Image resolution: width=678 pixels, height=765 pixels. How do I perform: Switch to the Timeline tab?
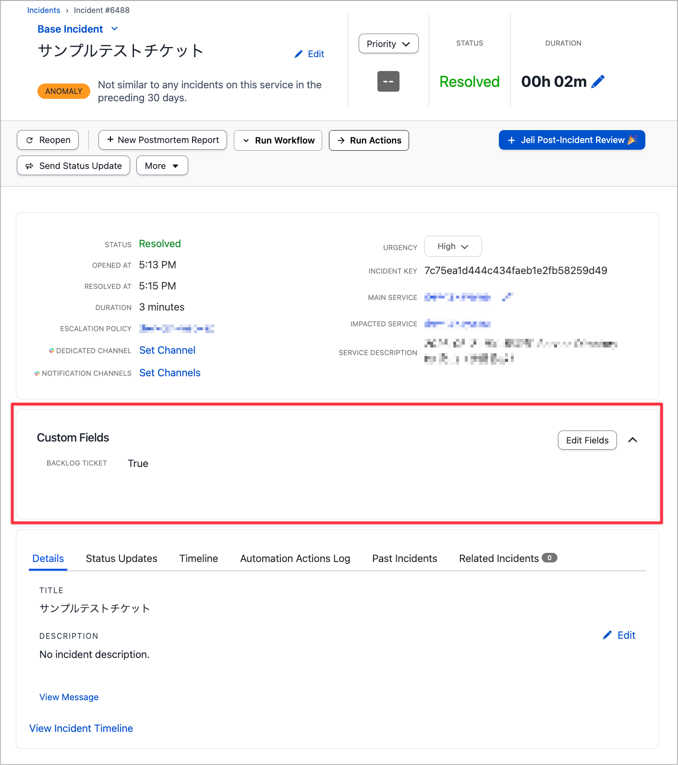199,559
